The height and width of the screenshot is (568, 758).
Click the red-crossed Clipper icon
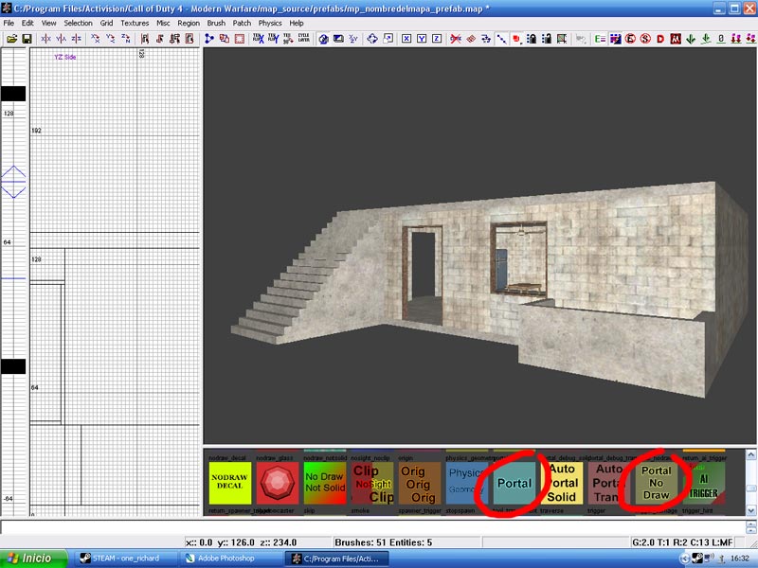click(456, 39)
